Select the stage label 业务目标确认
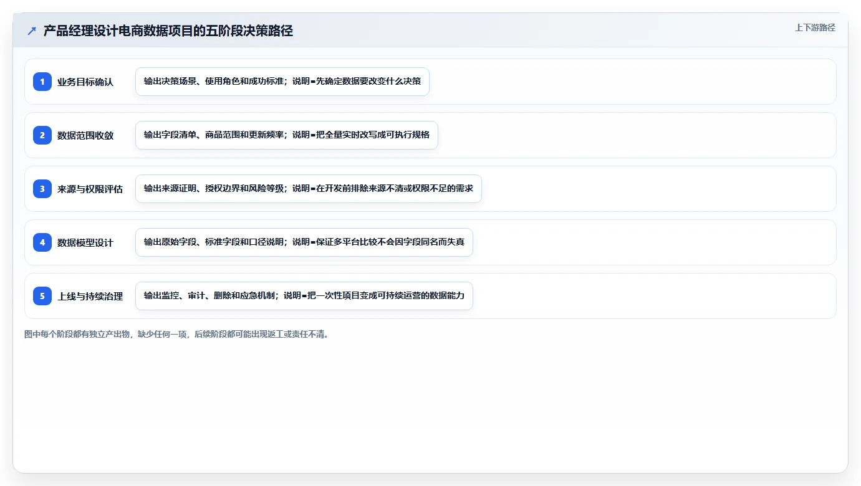 85,82
